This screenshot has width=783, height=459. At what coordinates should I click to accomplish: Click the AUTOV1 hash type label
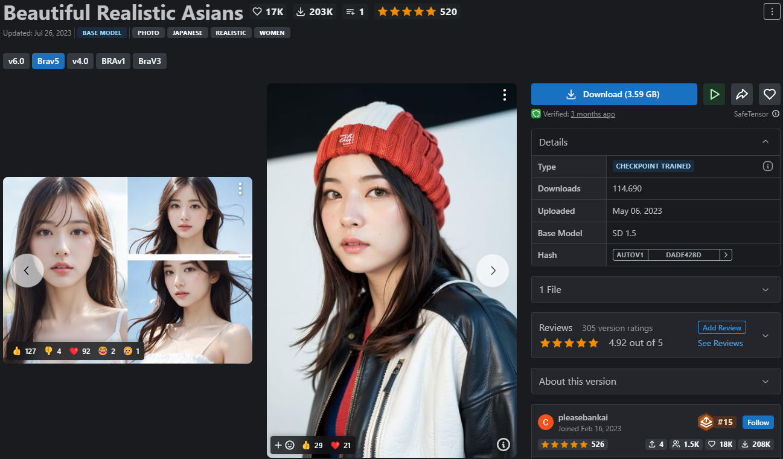(630, 255)
